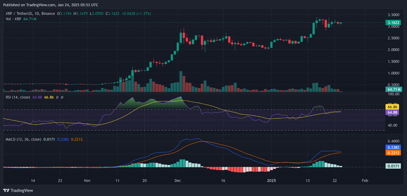The width and height of the screenshot is (407, 196).
Task: Click the TradingView wordmark text
Action: (x=22, y=190)
